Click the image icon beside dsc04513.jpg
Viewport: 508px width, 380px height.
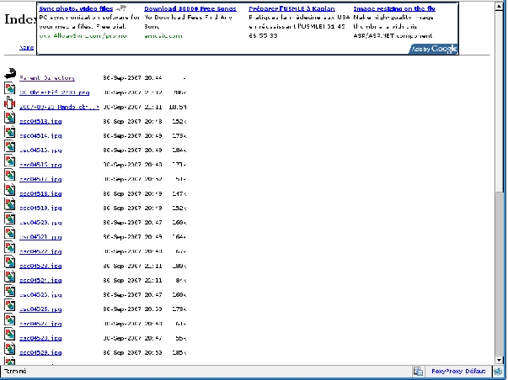(10, 117)
